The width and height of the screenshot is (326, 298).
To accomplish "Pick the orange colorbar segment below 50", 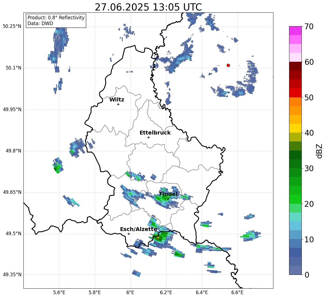I will 295,102.
